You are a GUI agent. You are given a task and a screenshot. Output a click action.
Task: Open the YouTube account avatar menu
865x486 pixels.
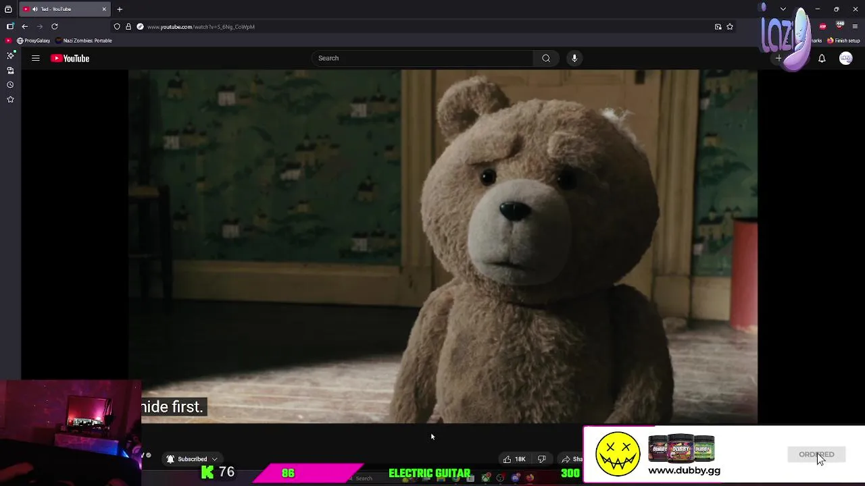click(x=845, y=59)
